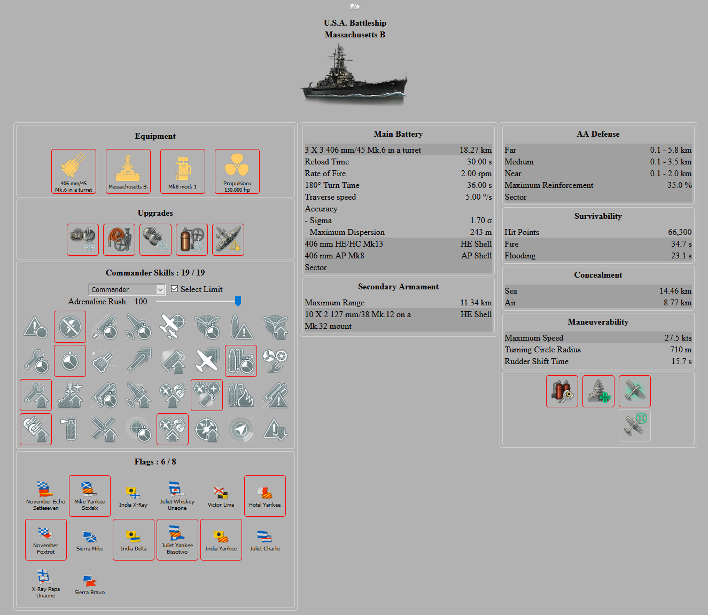Click the 406 mm AP Mk8 shell row
This screenshot has width=708, height=615.
click(x=398, y=256)
